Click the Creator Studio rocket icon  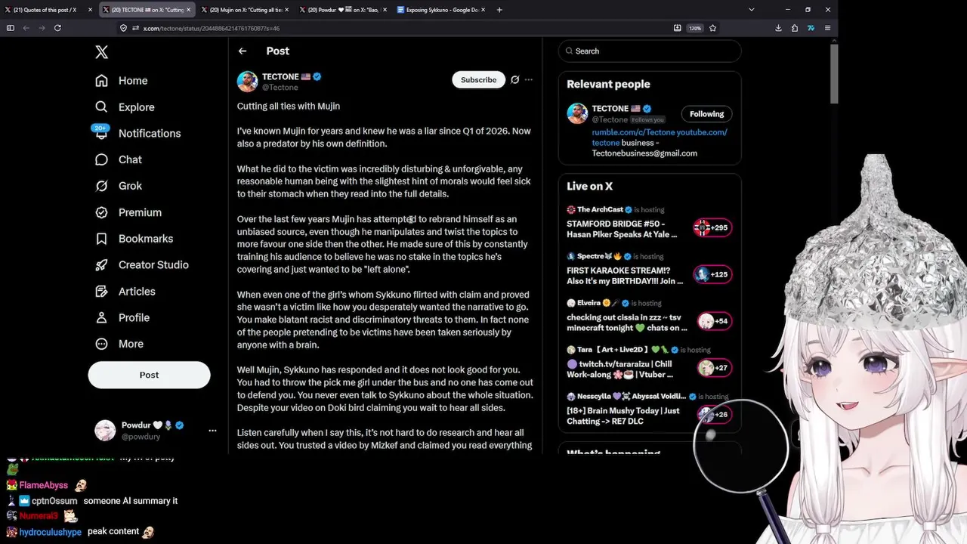click(101, 265)
